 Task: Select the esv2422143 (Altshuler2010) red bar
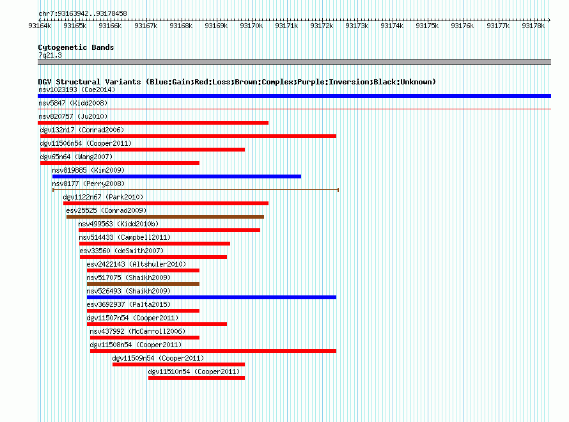(143, 270)
